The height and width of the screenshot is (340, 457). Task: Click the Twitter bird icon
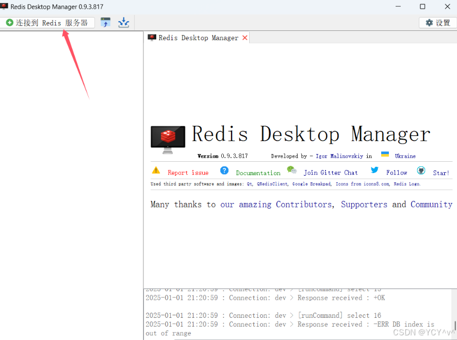coord(374,169)
